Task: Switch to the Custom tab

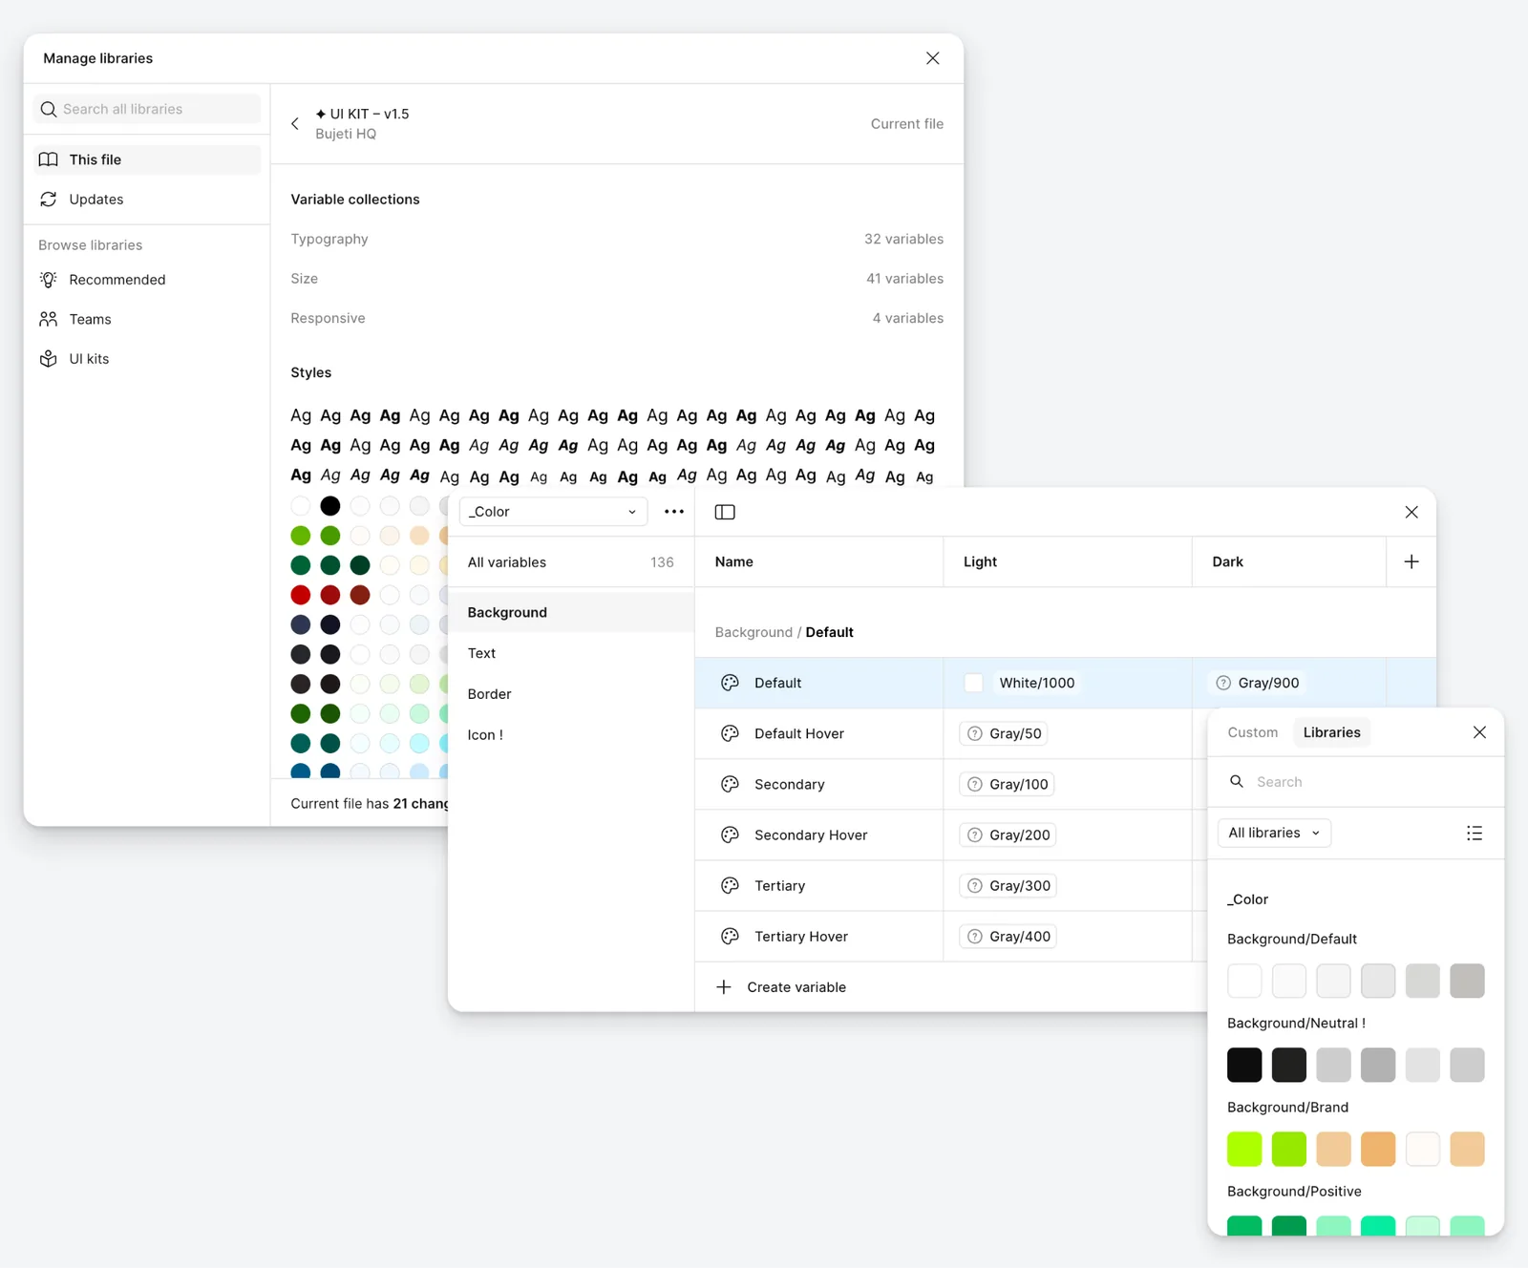Action: (1252, 732)
